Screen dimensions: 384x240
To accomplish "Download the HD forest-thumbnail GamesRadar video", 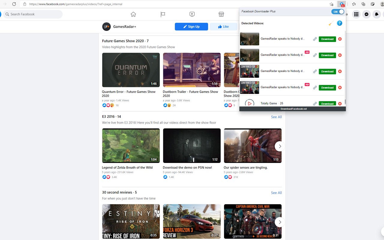I will click(327, 55).
